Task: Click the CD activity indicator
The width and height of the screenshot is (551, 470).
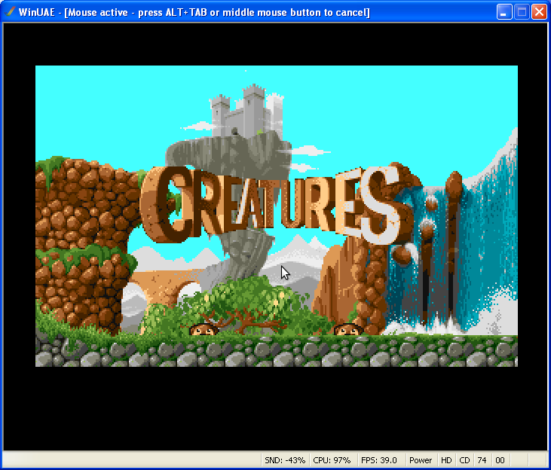Action: coord(464,460)
